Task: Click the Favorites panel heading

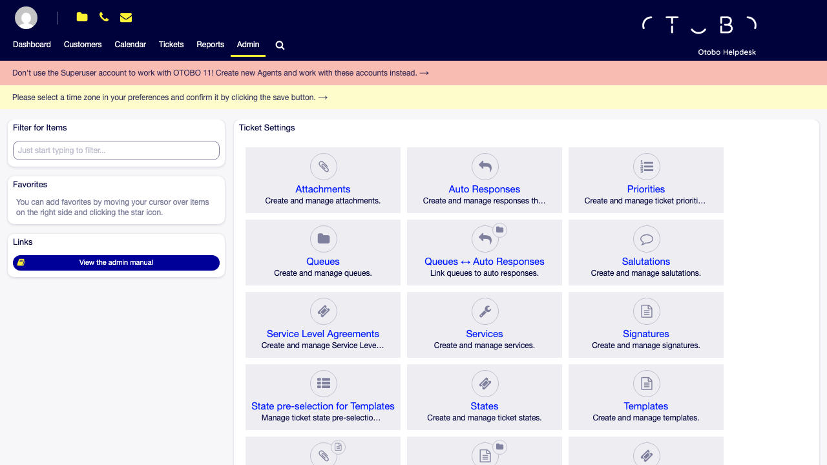Action: click(30, 185)
